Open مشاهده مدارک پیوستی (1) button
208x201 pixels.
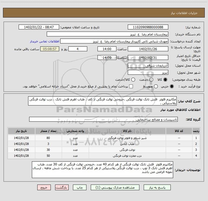click(115, 188)
